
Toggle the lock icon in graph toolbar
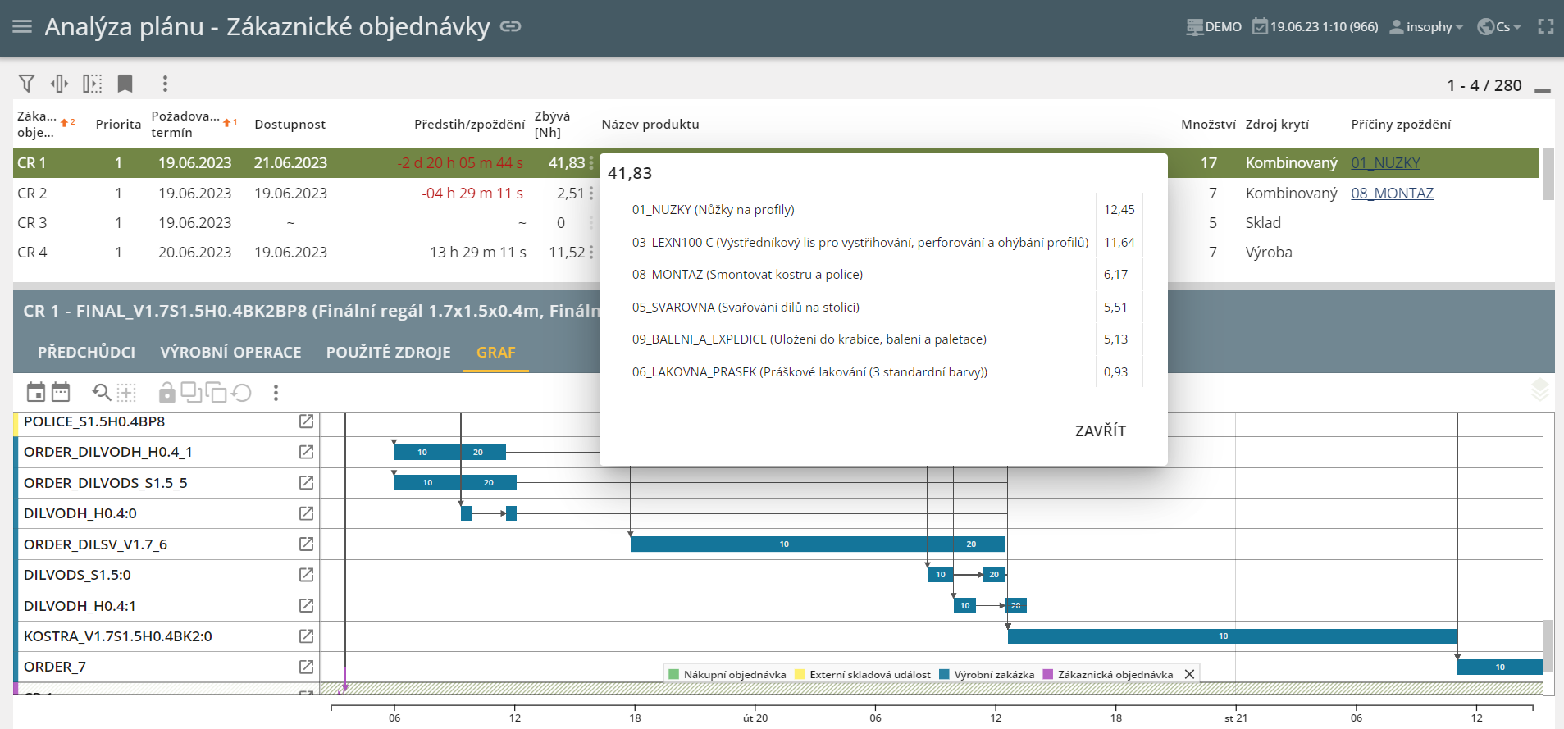pos(166,393)
